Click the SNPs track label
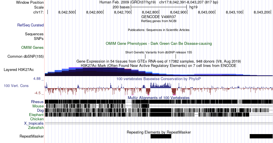The height and width of the screenshot is (143, 273). click(39, 38)
